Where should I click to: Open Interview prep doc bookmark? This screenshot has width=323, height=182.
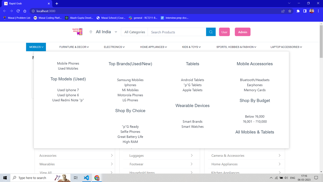click(x=175, y=18)
